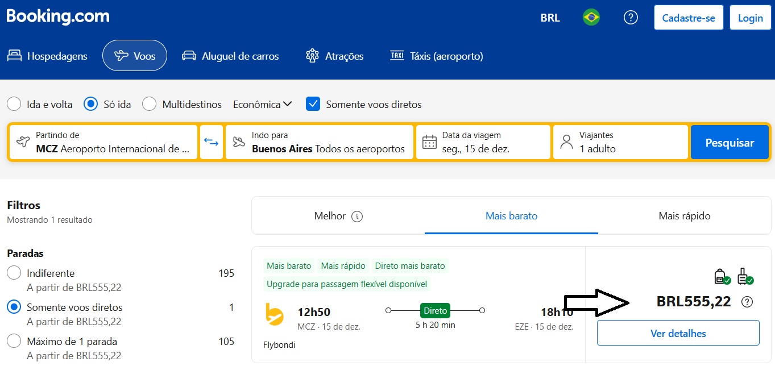Viewport: 775px width, 370px height.
Task: Expand the Econômica cabin class dropdown
Action: (263, 104)
